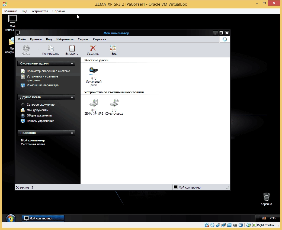Collapse the Системные задачи panel
Screen dimensions: 282x230
pyautogui.click(x=72, y=63)
